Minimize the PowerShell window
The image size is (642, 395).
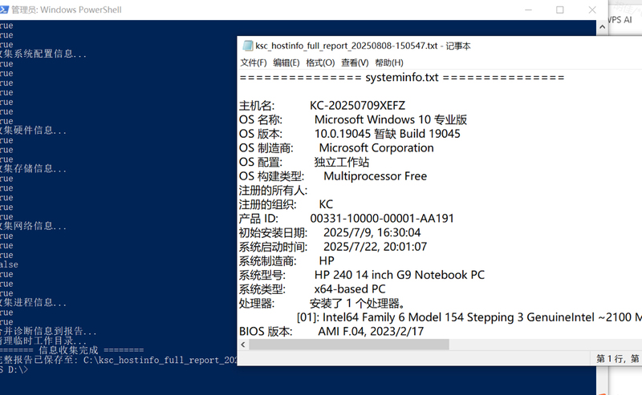[528, 10]
